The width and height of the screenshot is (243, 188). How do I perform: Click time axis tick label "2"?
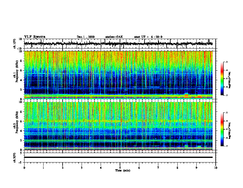click(63, 168)
